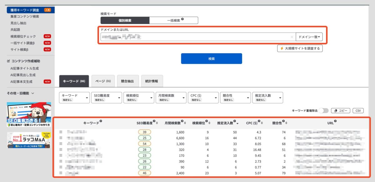Switch to the ページ (31) tab
This screenshot has width=375, height=182.
(103, 81)
